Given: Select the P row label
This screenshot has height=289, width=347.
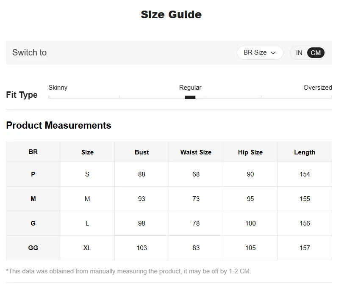Looking at the screenshot, I should (x=33, y=174).
